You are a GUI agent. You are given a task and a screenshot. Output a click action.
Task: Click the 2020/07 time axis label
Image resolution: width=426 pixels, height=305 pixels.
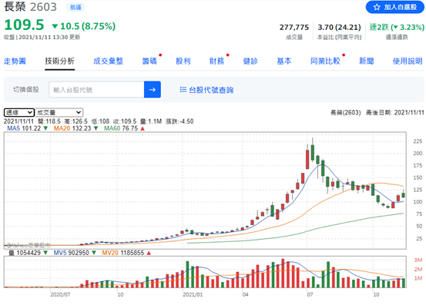[x=60, y=294]
